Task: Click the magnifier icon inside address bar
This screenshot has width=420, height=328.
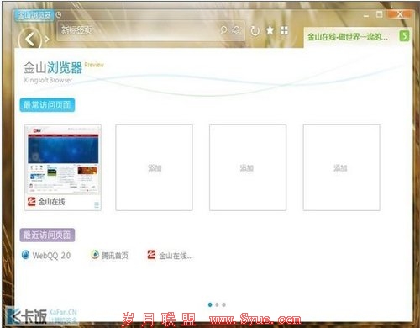Action: (223, 29)
